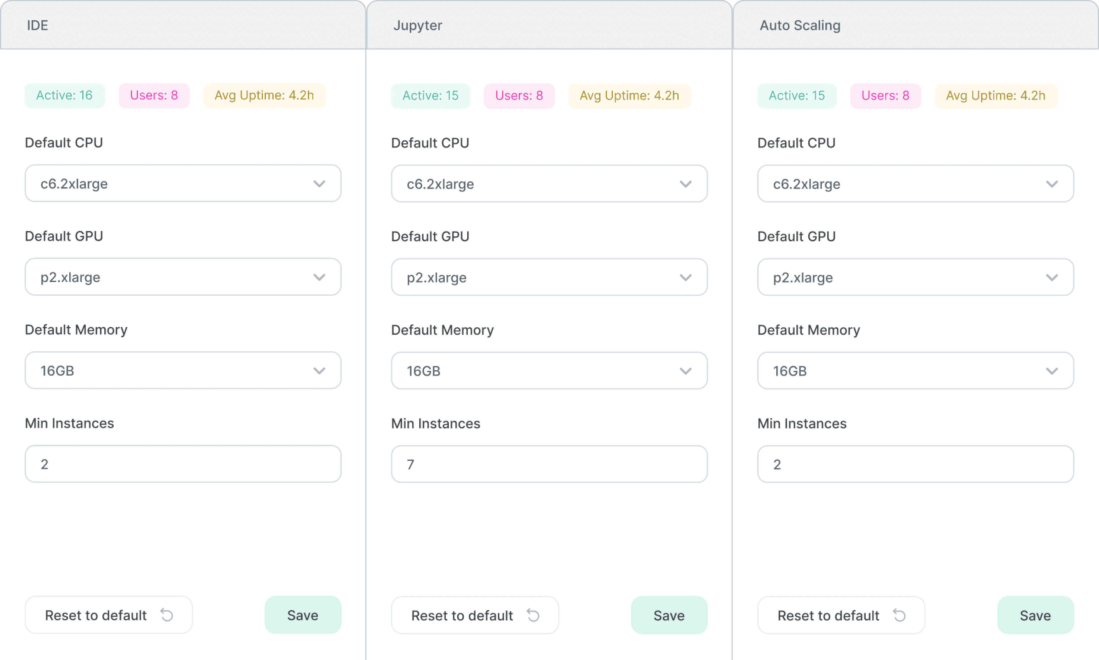The width and height of the screenshot is (1099, 660).
Task: Click the reset arrow icon in Auto Scaling panel
Action: (x=899, y=616)
